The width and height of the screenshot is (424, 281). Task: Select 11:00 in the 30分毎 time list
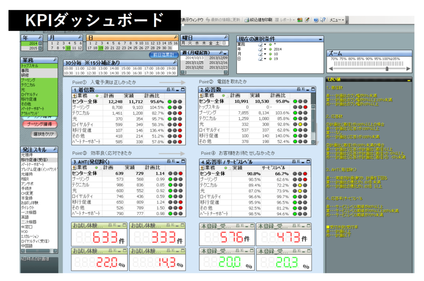(79, 68)
